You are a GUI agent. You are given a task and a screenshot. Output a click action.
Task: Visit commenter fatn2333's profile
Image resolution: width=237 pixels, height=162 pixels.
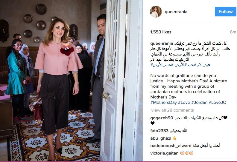tap(159, 131)
